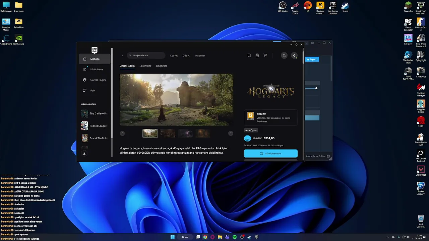Select the third screenshot thumbnail
The height and width of the screenshot is (241, 429).
click(x=185, y=133)
